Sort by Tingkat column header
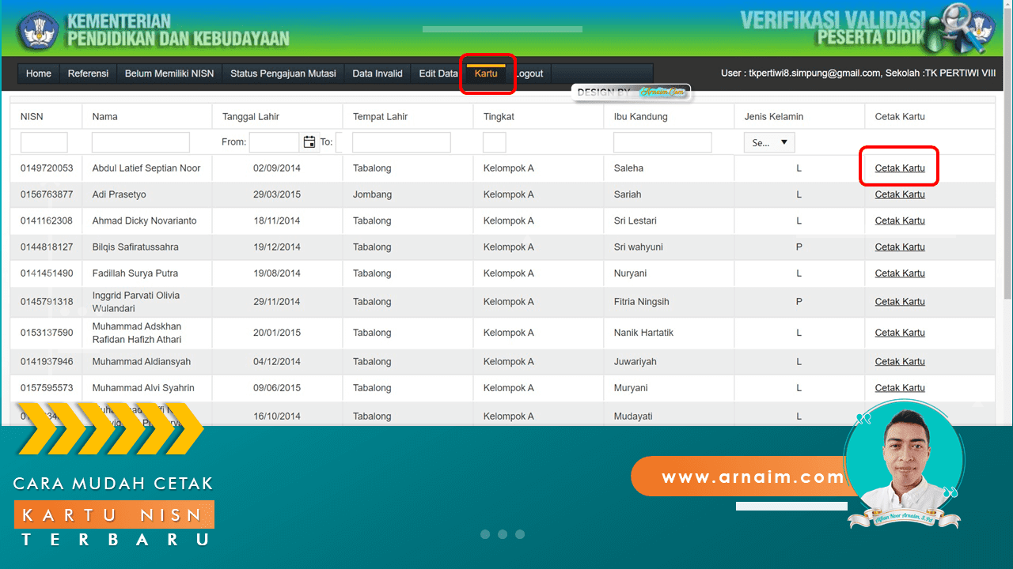The width and height of the screenshot is (1013, 569). (x=499, y=117)
